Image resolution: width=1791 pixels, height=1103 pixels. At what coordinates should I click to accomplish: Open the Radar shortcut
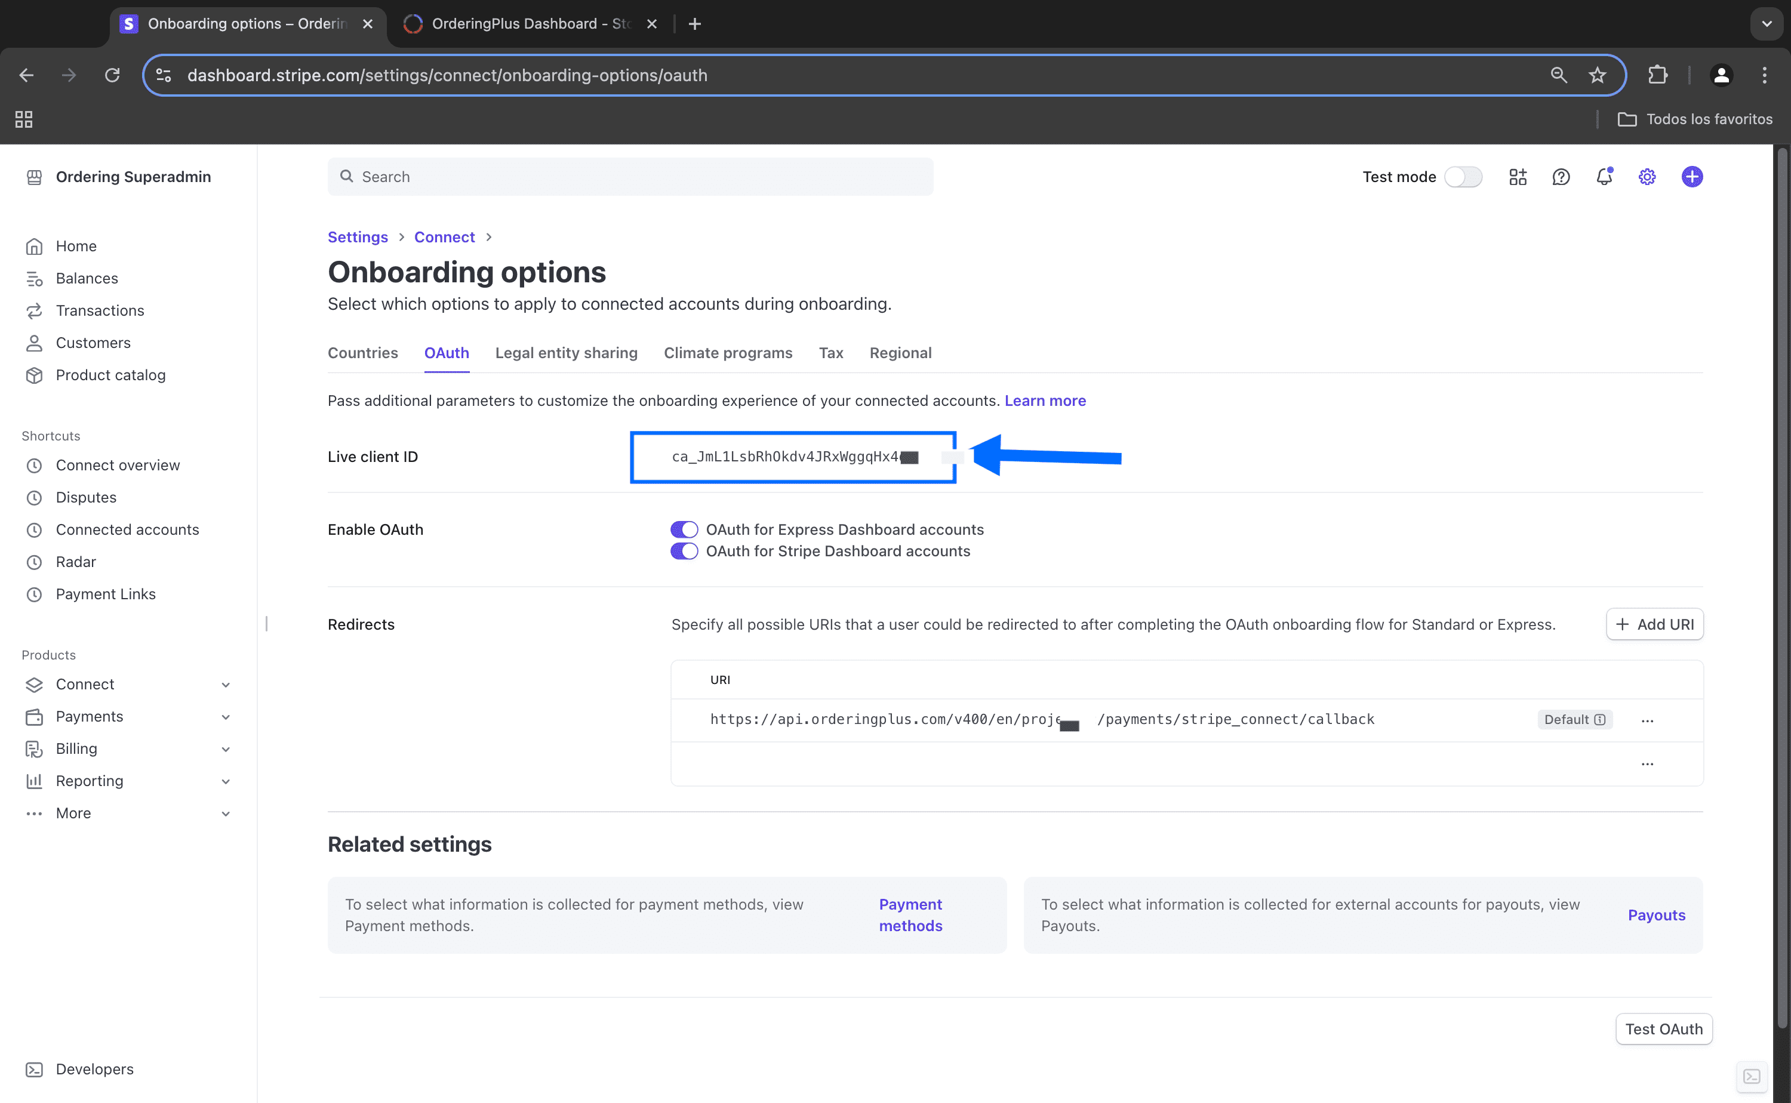tap(76, 561)
